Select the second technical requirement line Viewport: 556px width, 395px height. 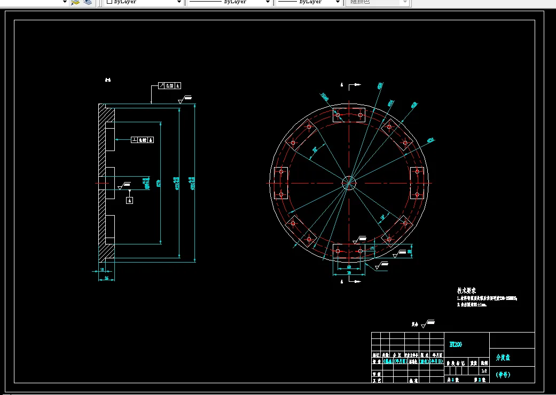click(x=472, y=305)
